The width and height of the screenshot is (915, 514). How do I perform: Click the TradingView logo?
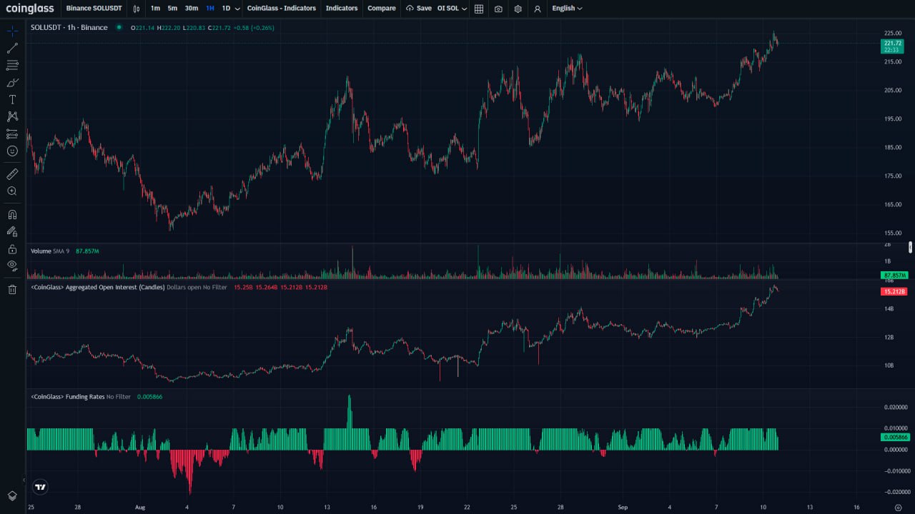[x=41, y=487]
